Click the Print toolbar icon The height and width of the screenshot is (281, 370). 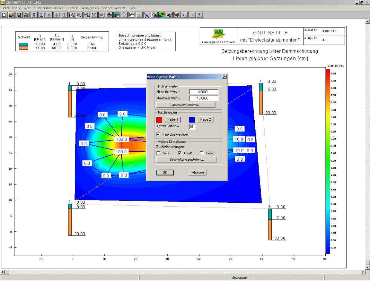26,15
